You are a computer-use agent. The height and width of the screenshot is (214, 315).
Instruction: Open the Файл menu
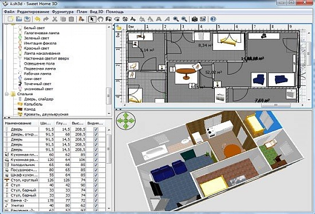[x=9, y=11]
